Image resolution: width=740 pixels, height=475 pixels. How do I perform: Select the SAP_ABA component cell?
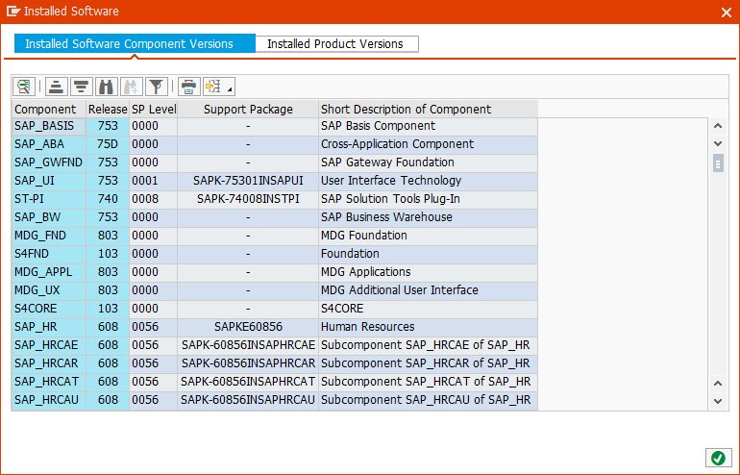[x=49, y=144]
